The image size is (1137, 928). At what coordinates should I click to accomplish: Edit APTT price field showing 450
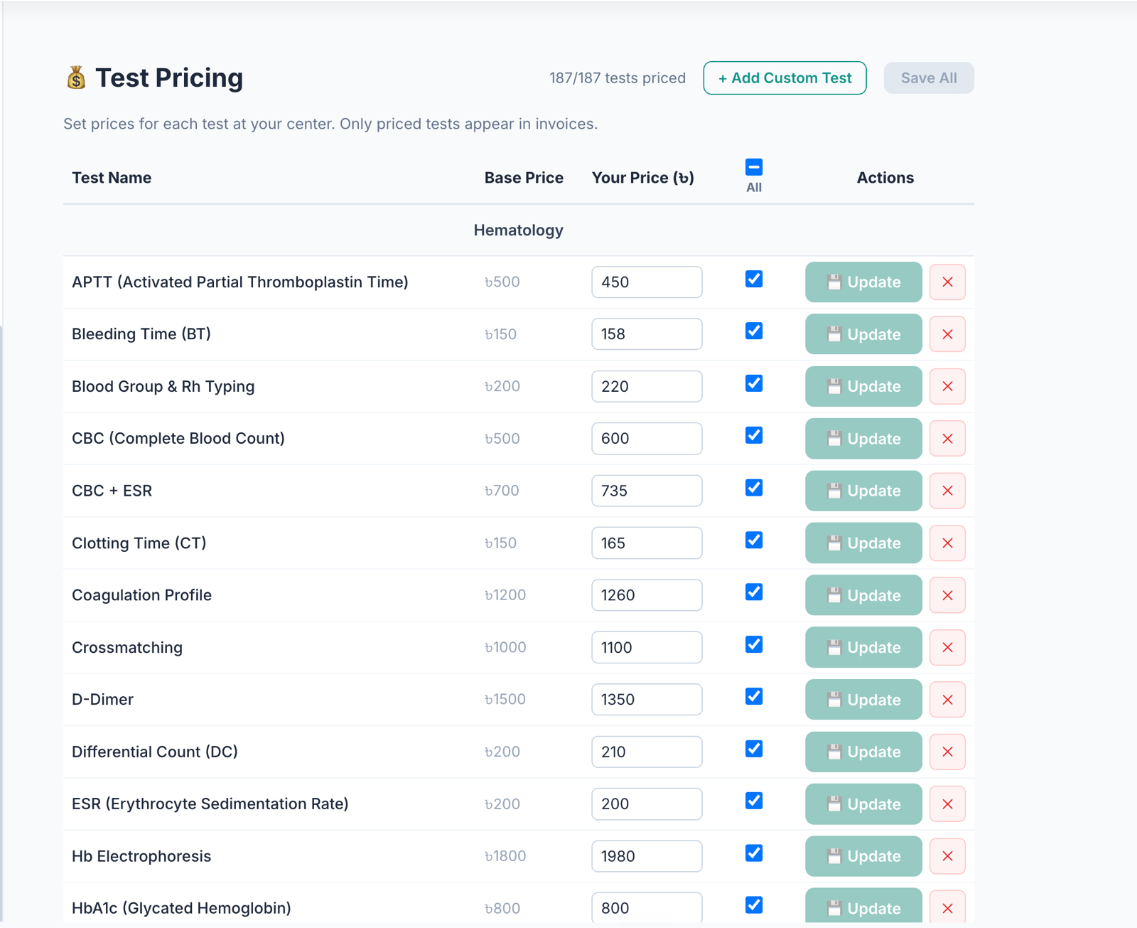point(647,282)
